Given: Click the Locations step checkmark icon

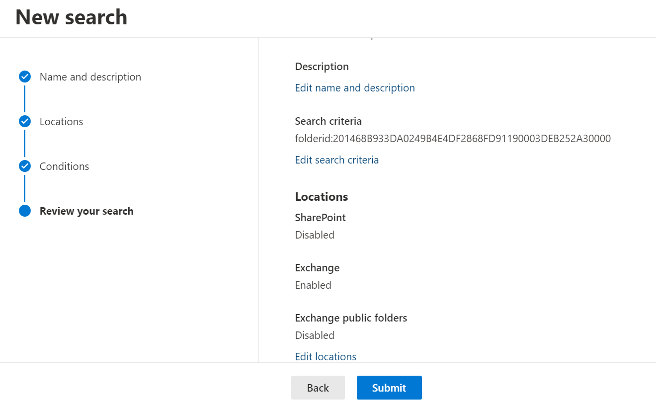Looking at the screenshot, I should [25, 122].
